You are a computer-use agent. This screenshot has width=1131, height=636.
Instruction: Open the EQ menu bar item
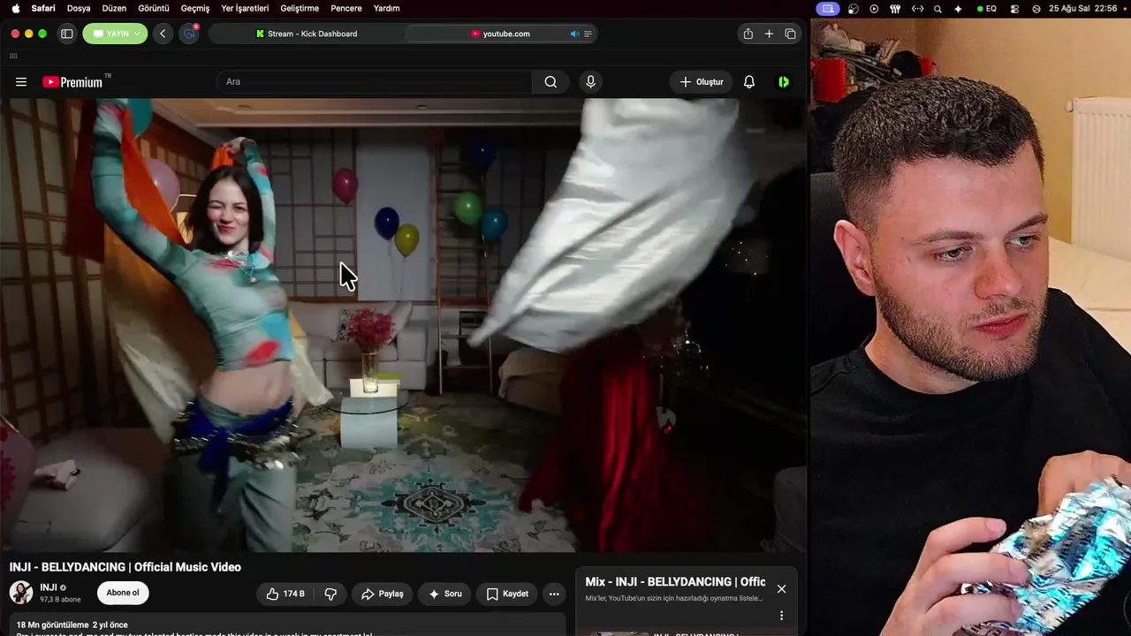986,9
